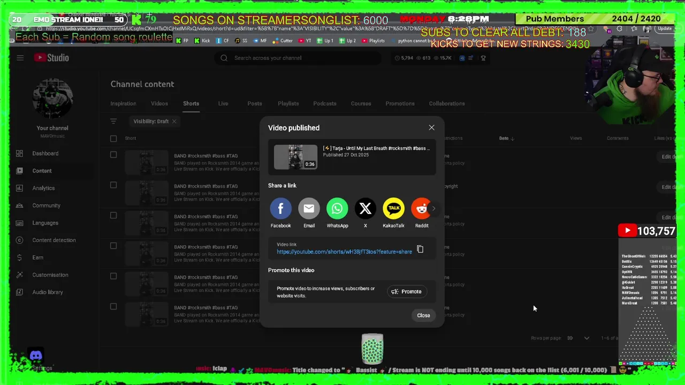Screen dimensions: 685x385
Task: Switch to the Posts tab
Action: coord(255,104)
